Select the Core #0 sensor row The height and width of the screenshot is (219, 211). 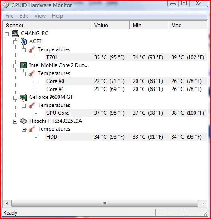point(126,81)
